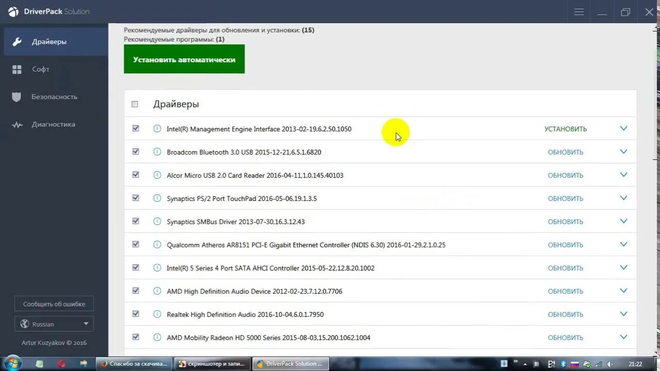Uncheck Intel 5 Series SATA AHCI driver
The width and height of the screenshot is (660, 371).
click(136, 267)
